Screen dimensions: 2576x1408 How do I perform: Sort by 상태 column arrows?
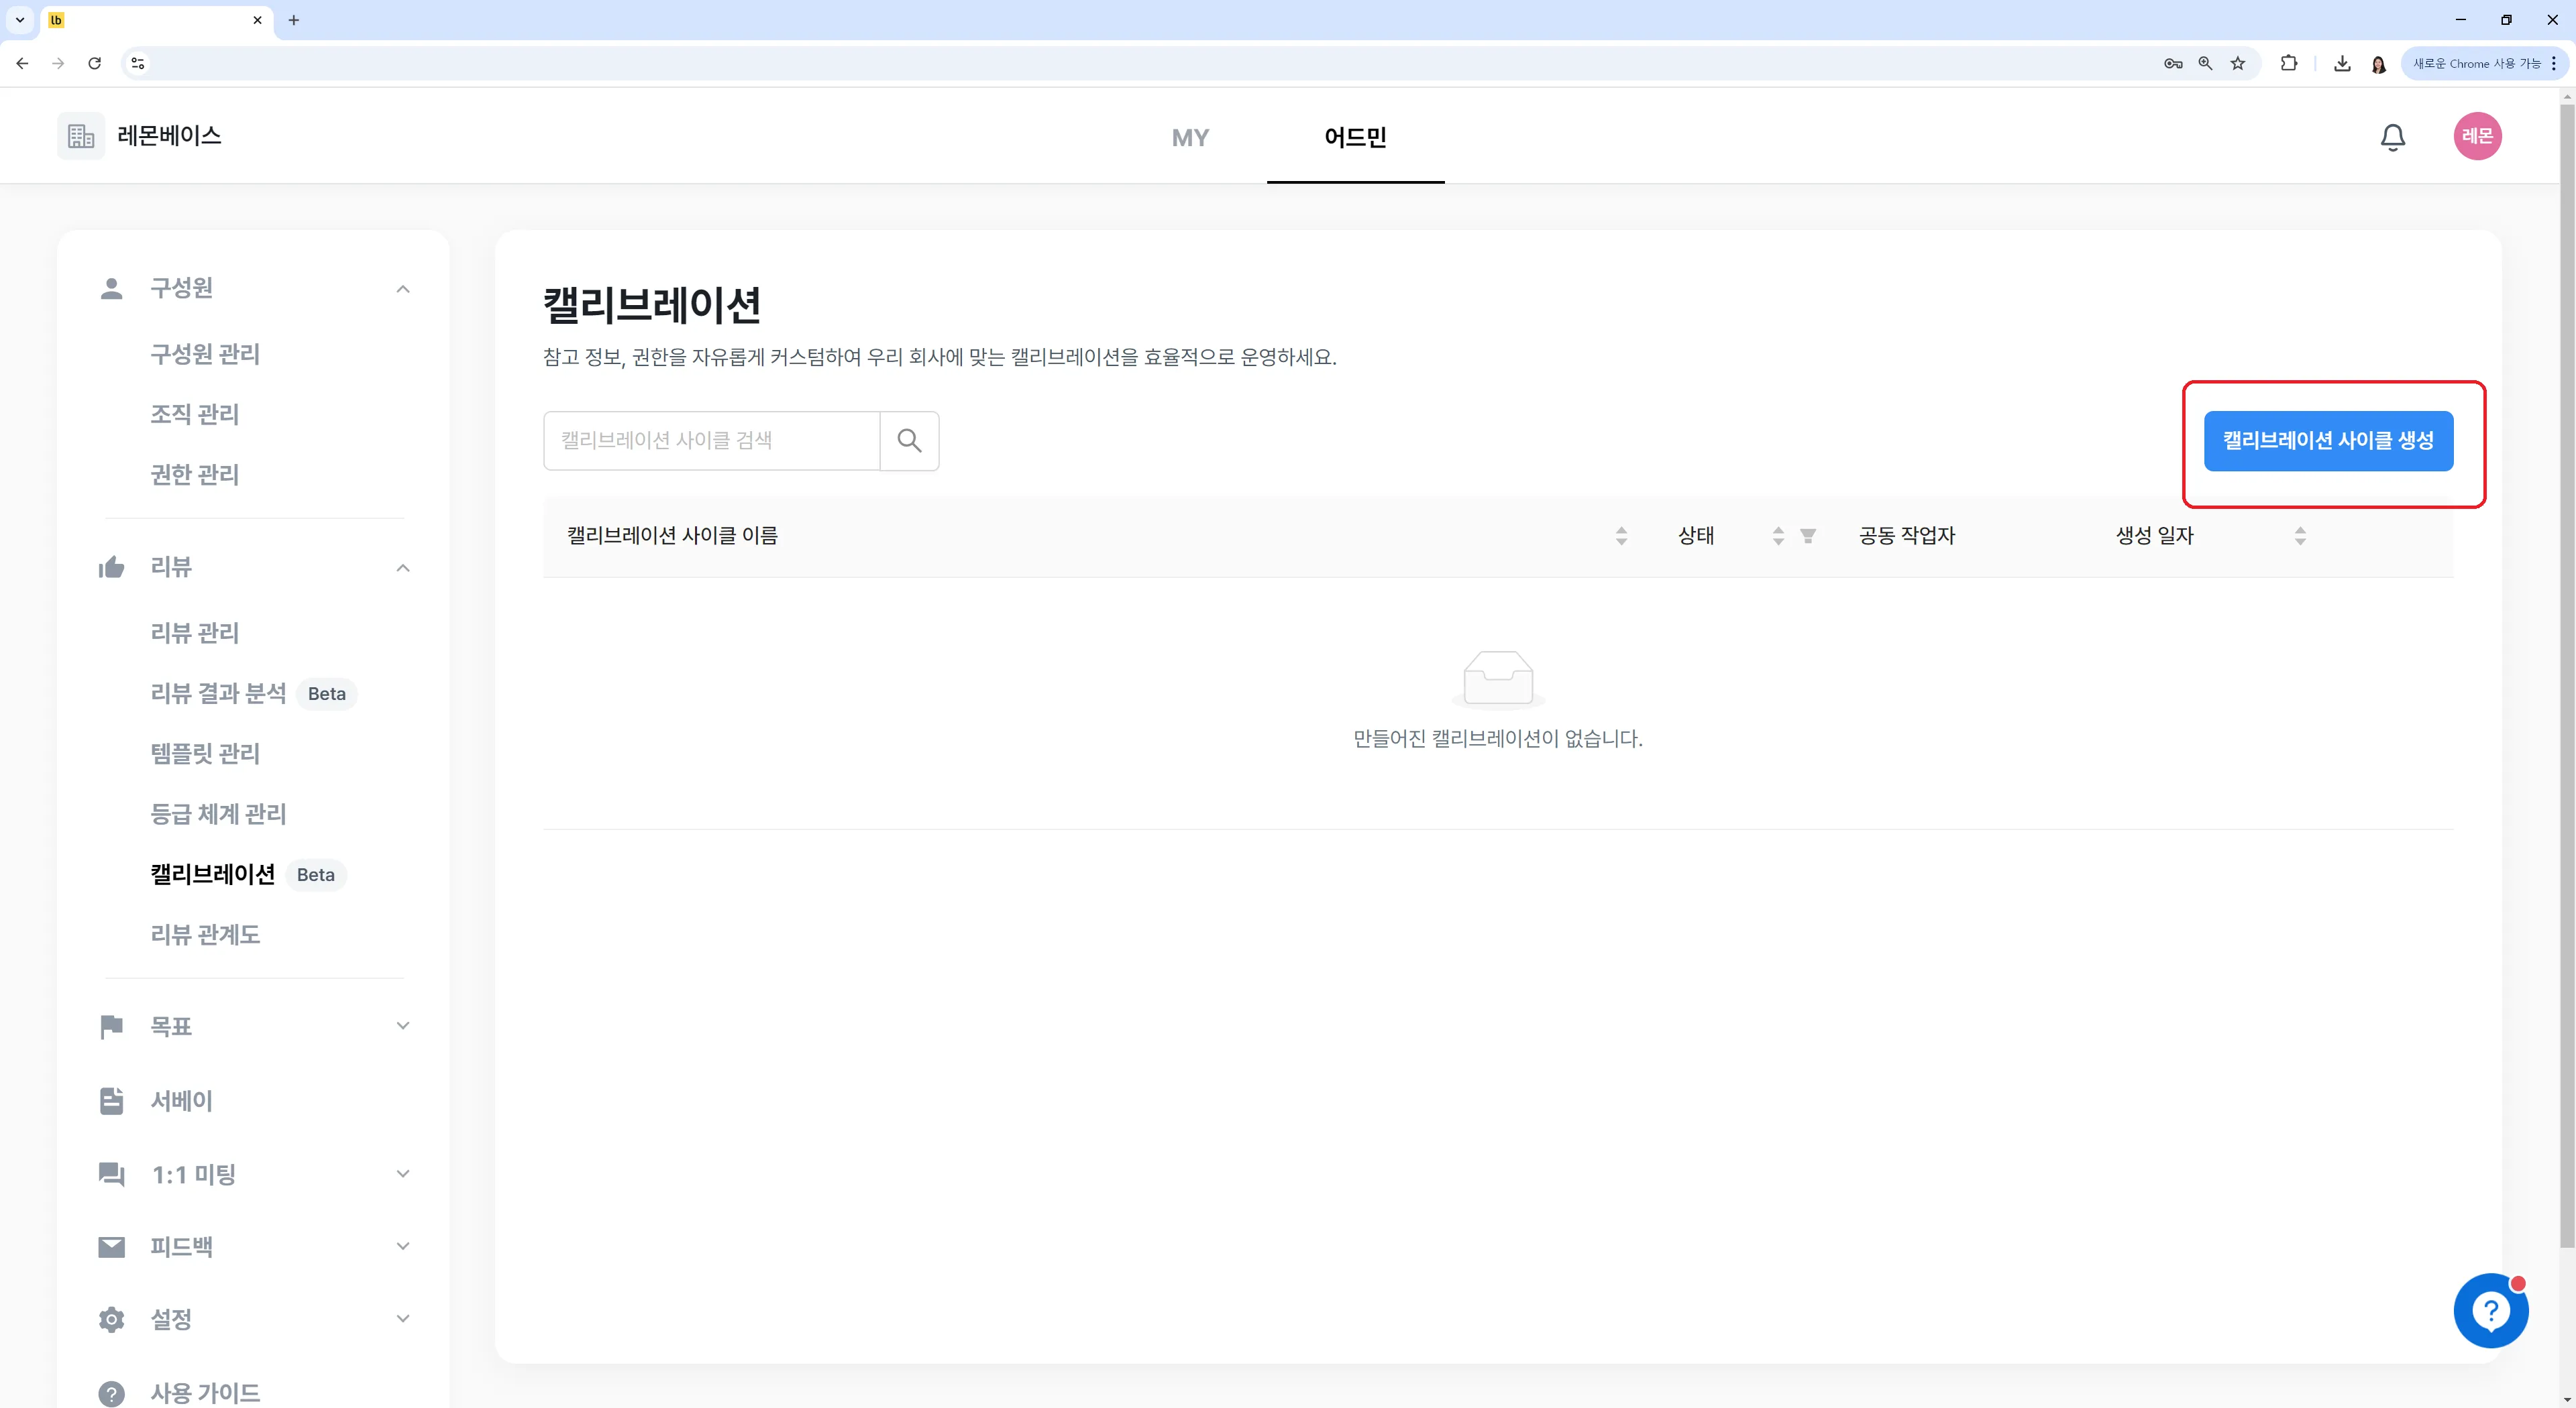pos(1778,536)
